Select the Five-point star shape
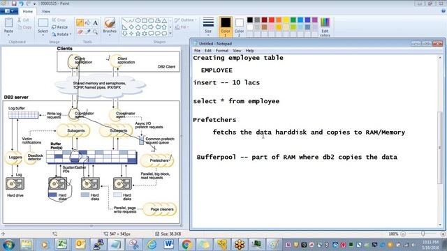The width and height of the screenshot is (447, 251). point(138,33)
